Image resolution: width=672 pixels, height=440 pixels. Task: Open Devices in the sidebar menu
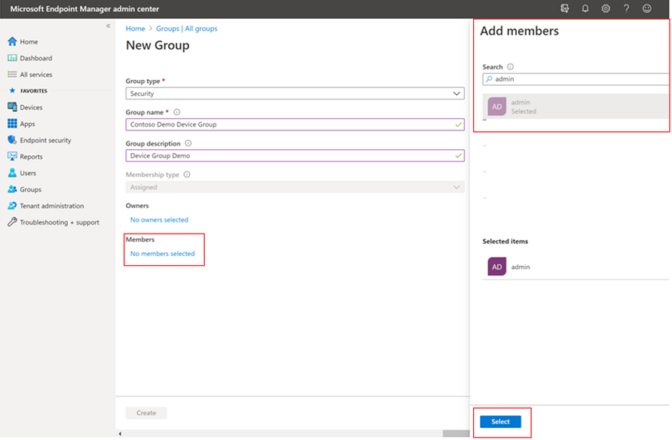coord(31,108)
